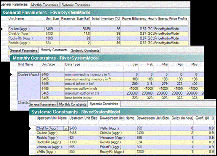Select ChiefJo (Aggr.) row in General Parameters
This screenshot has height=156, width=217.
98,34
